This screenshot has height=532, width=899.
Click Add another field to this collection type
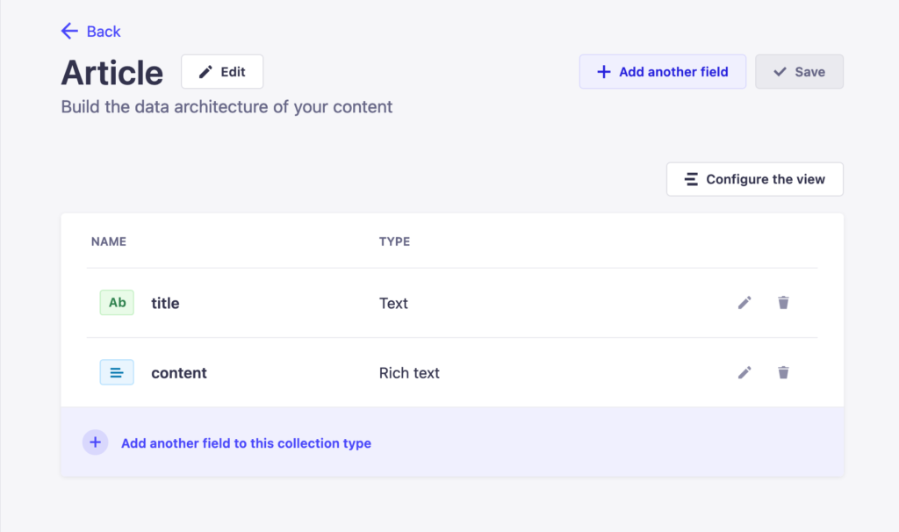244,442
